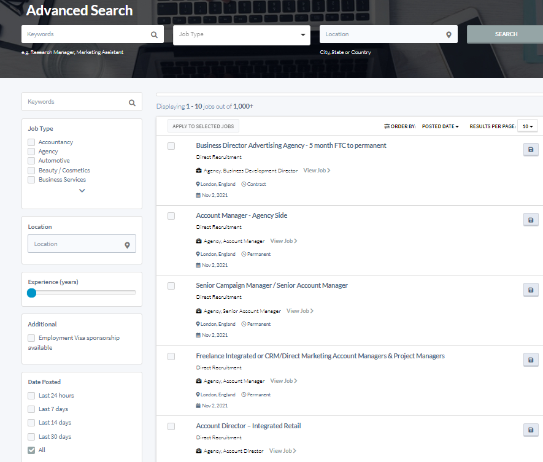Click the briefcase icon on the Business Director job
Image resolution: width=543 pixels, height=462 pixels.
pyautogui.click(x=199, y=171)
